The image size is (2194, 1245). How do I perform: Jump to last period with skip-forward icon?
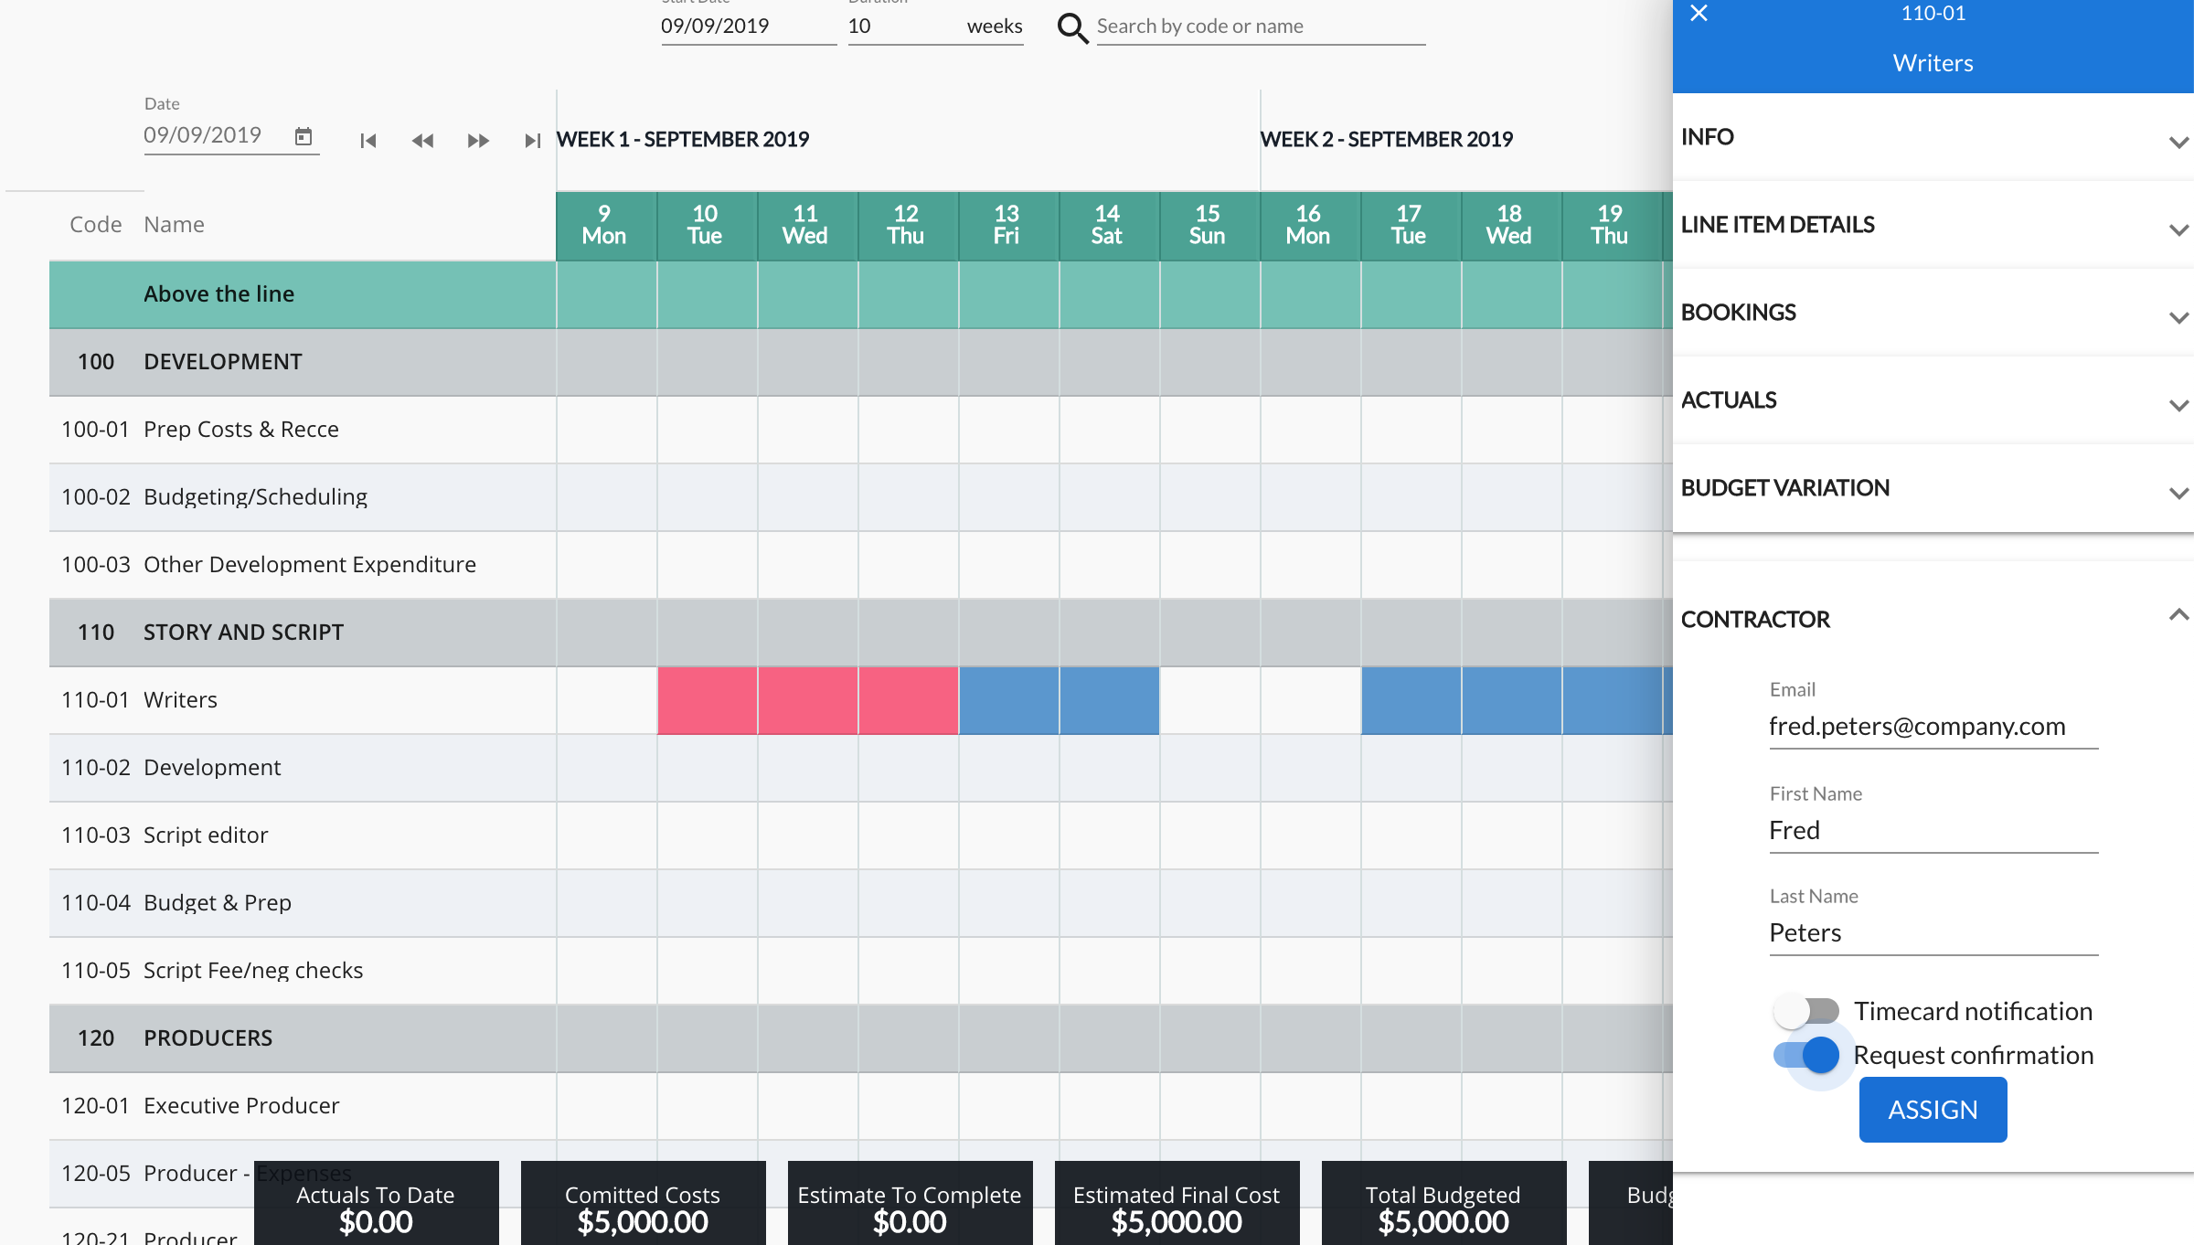[x=532, y=141]
